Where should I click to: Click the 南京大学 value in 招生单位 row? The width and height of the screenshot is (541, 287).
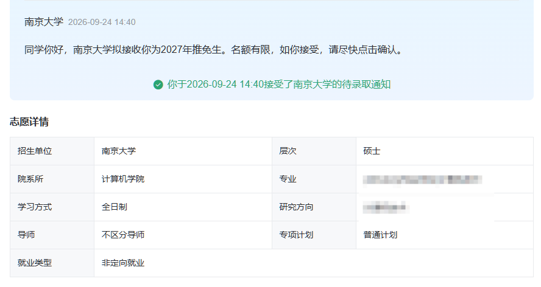click(x=183, y=151)
